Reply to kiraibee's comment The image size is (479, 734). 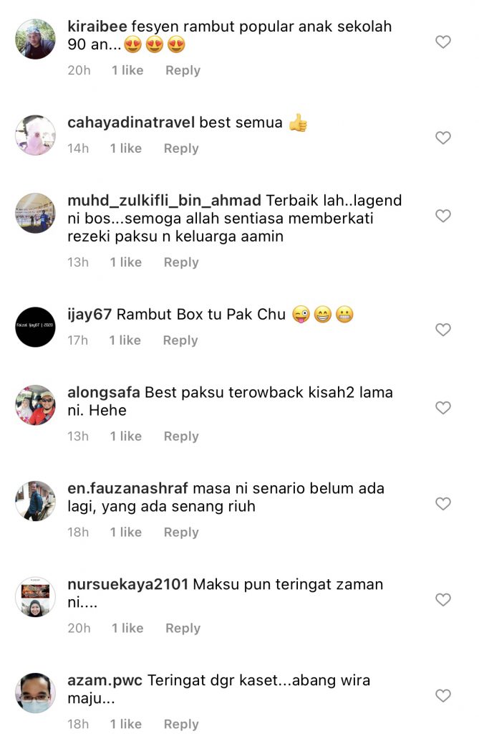tap(183, 71)
